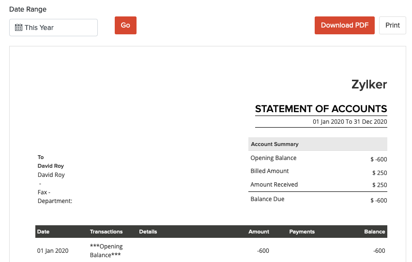Click the Details column header
This screenshot has width=412, height=262.
[x=148, y=232]
